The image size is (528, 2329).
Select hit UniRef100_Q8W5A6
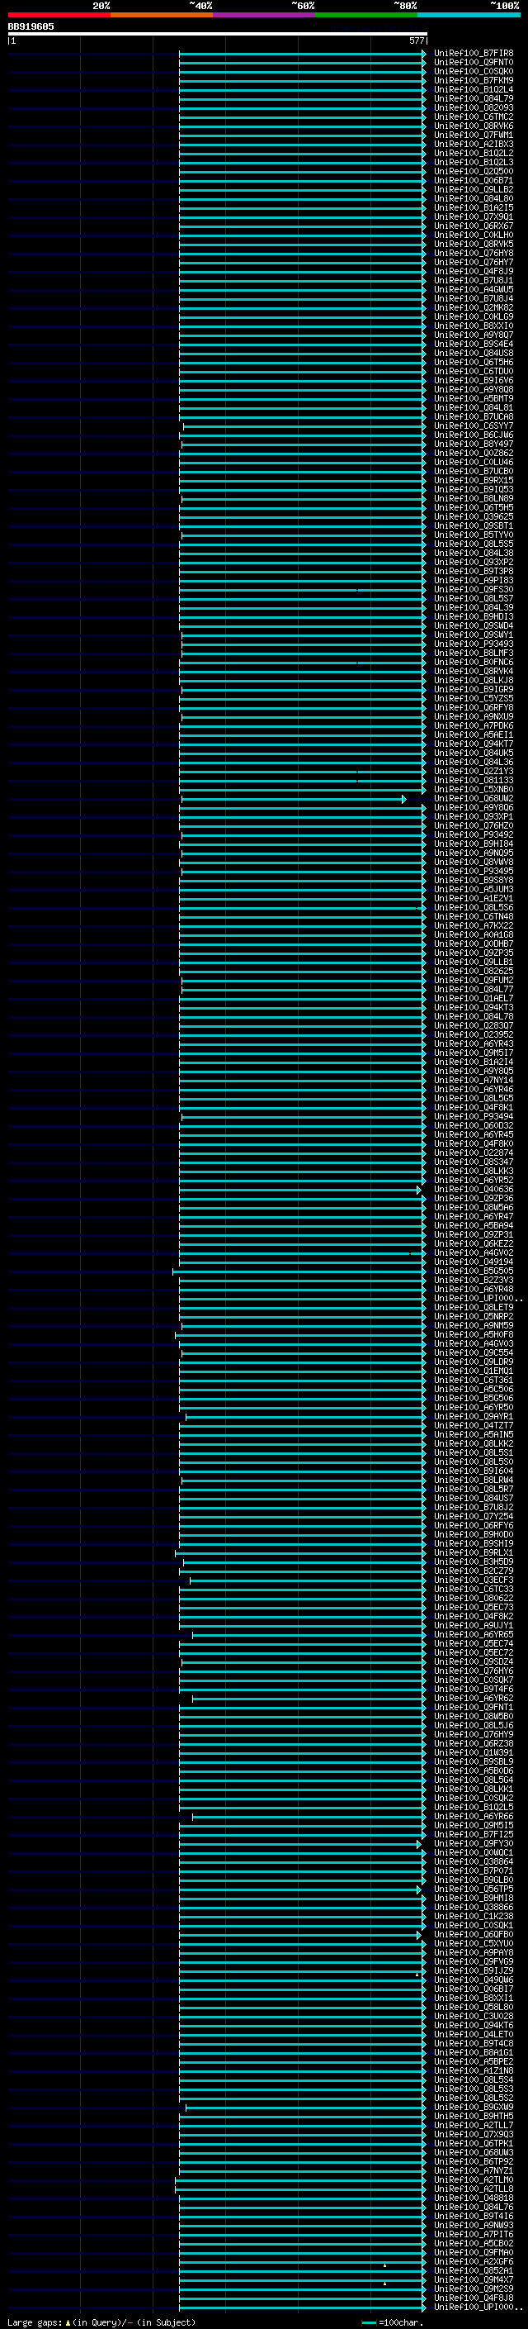click(x=474, y=1208)
